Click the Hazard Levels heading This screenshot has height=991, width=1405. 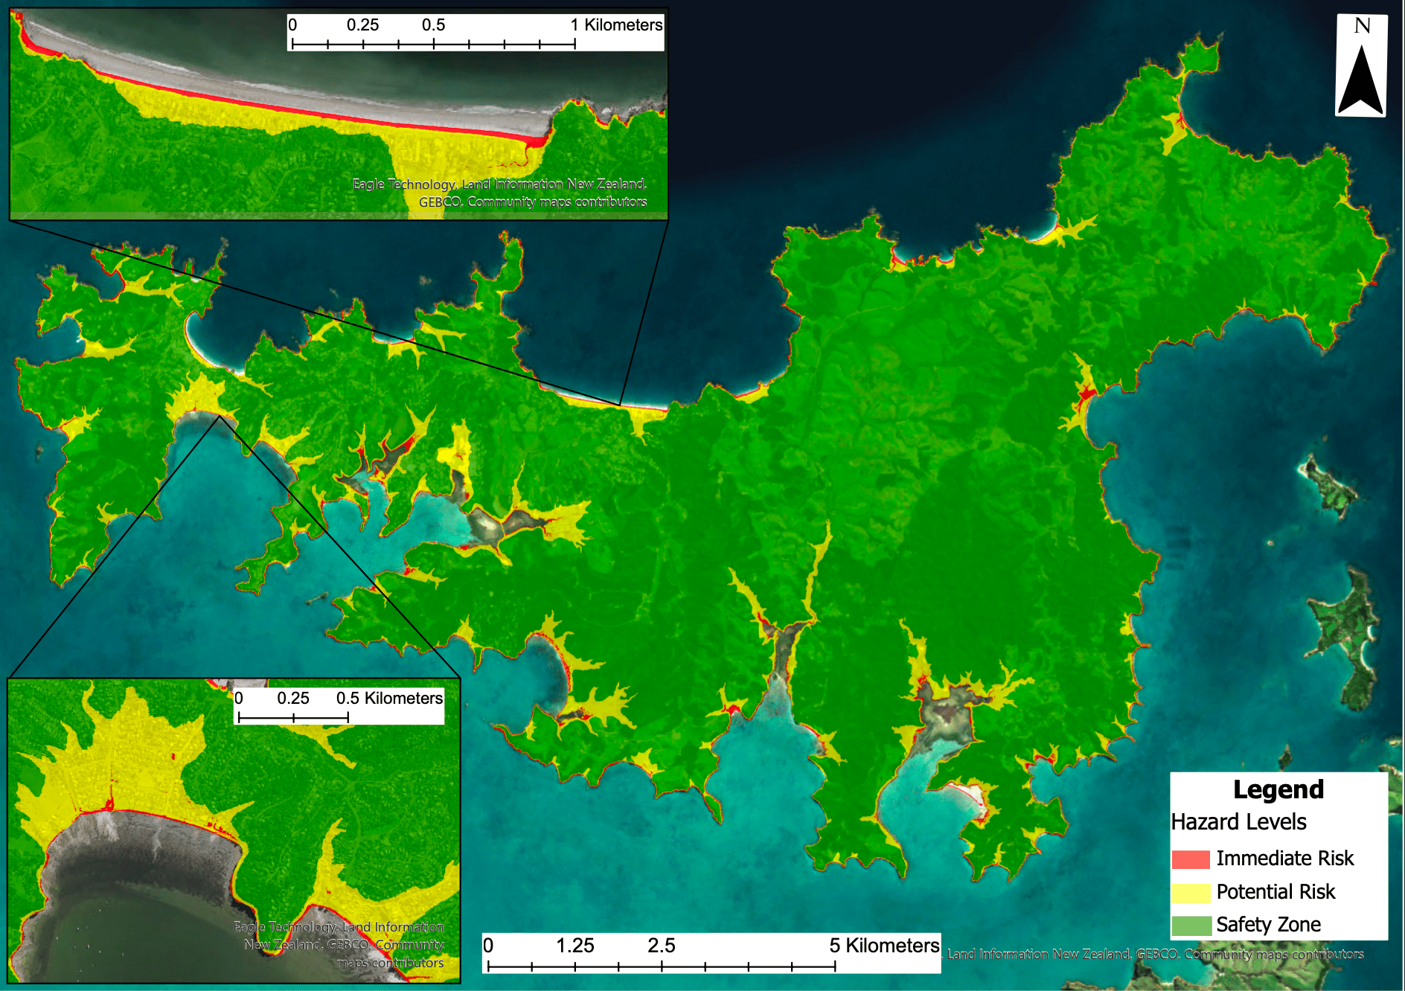(x=1238, y=822)
